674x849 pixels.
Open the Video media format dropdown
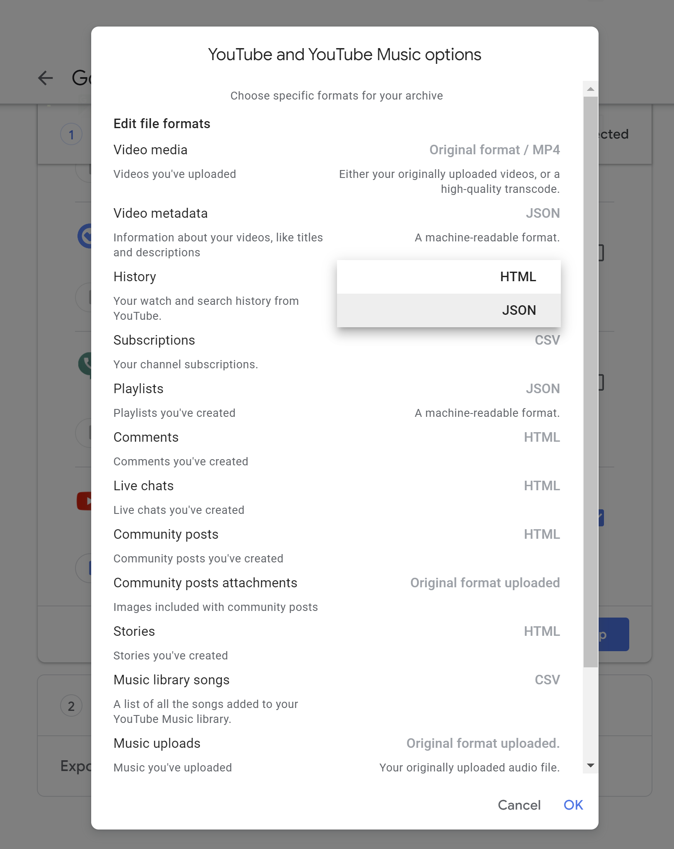494,150
